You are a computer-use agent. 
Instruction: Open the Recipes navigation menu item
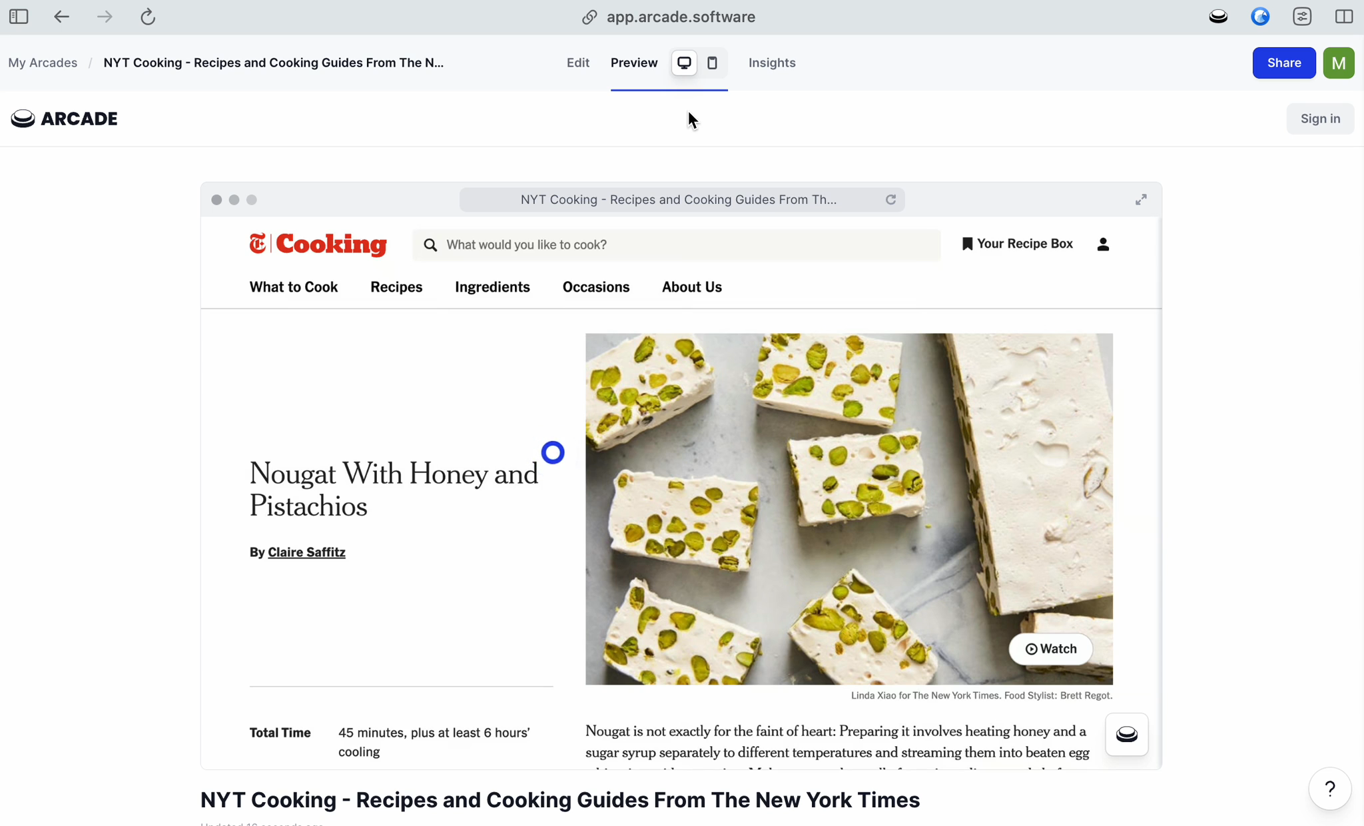click(396, 286)
